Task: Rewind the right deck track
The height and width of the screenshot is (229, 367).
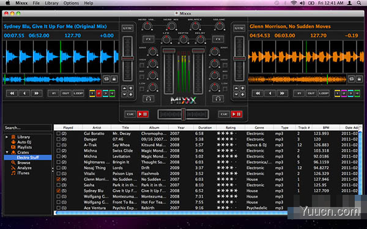Action: pos(258,93)
